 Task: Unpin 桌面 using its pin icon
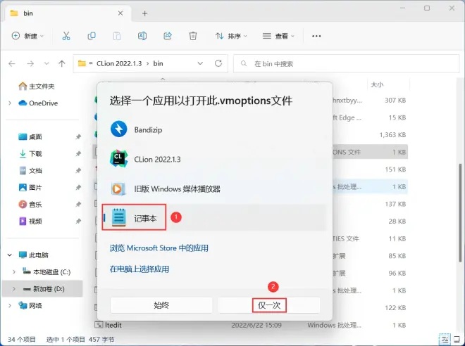click(x=78, y=136)
